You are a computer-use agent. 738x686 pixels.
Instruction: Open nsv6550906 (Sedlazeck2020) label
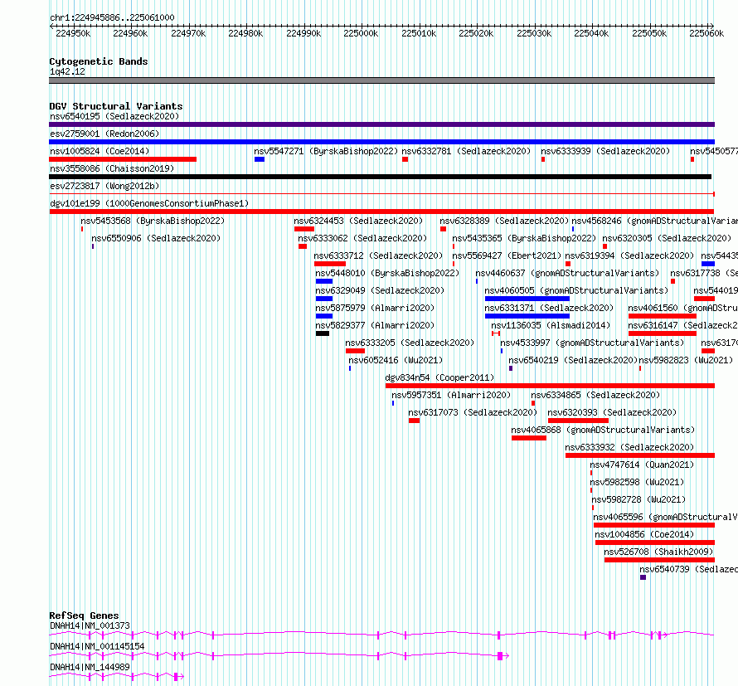pos(156,238)
